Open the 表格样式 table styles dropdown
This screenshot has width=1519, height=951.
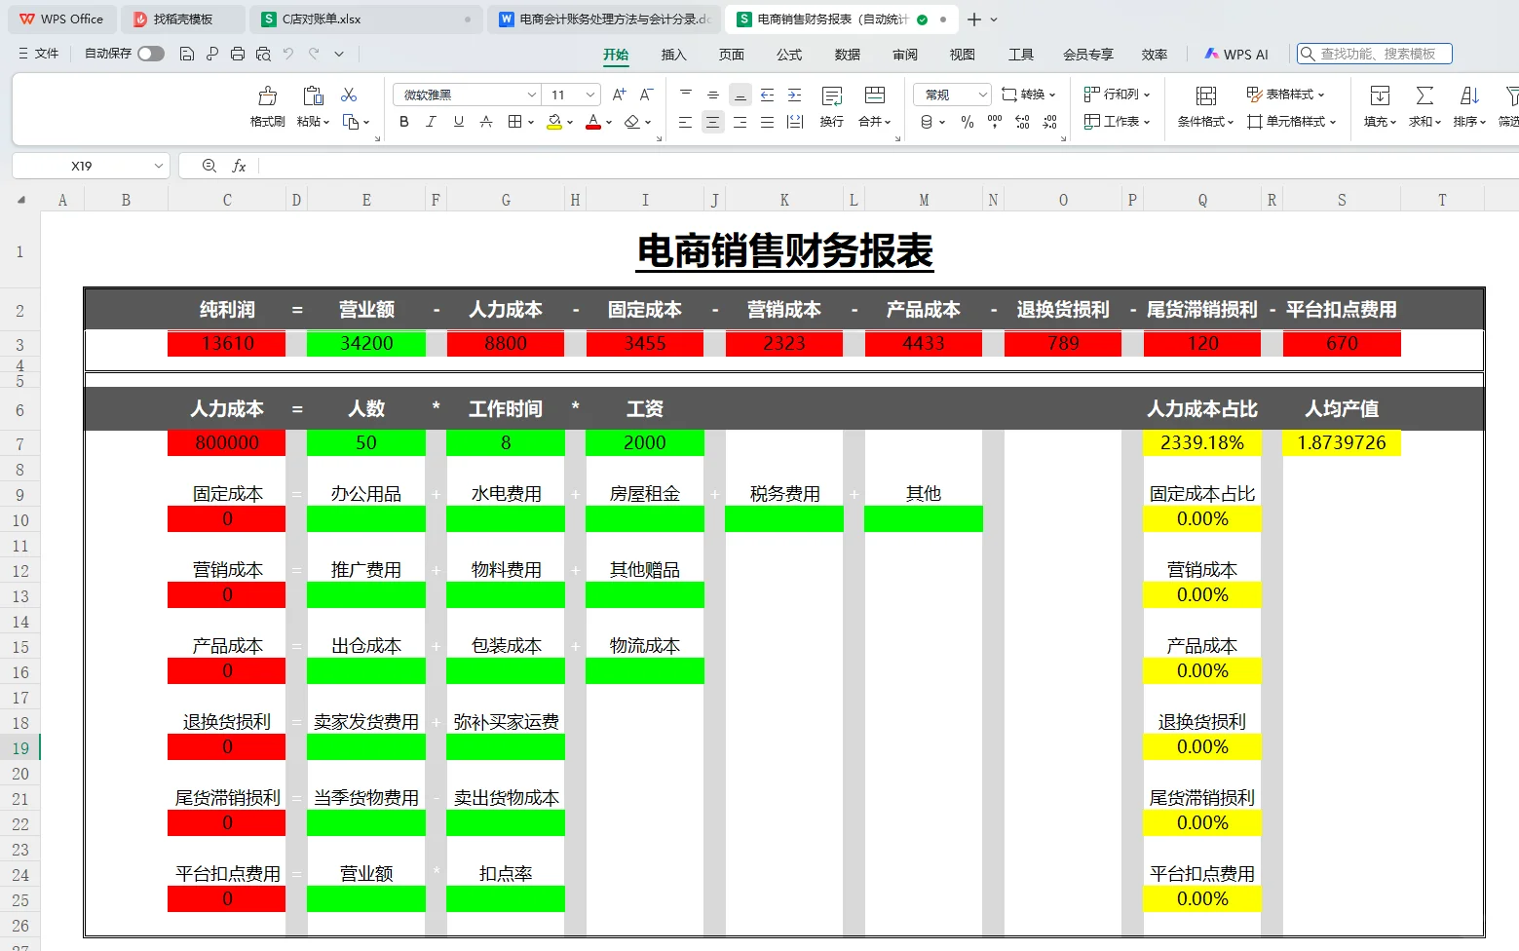pos(1288,95)
